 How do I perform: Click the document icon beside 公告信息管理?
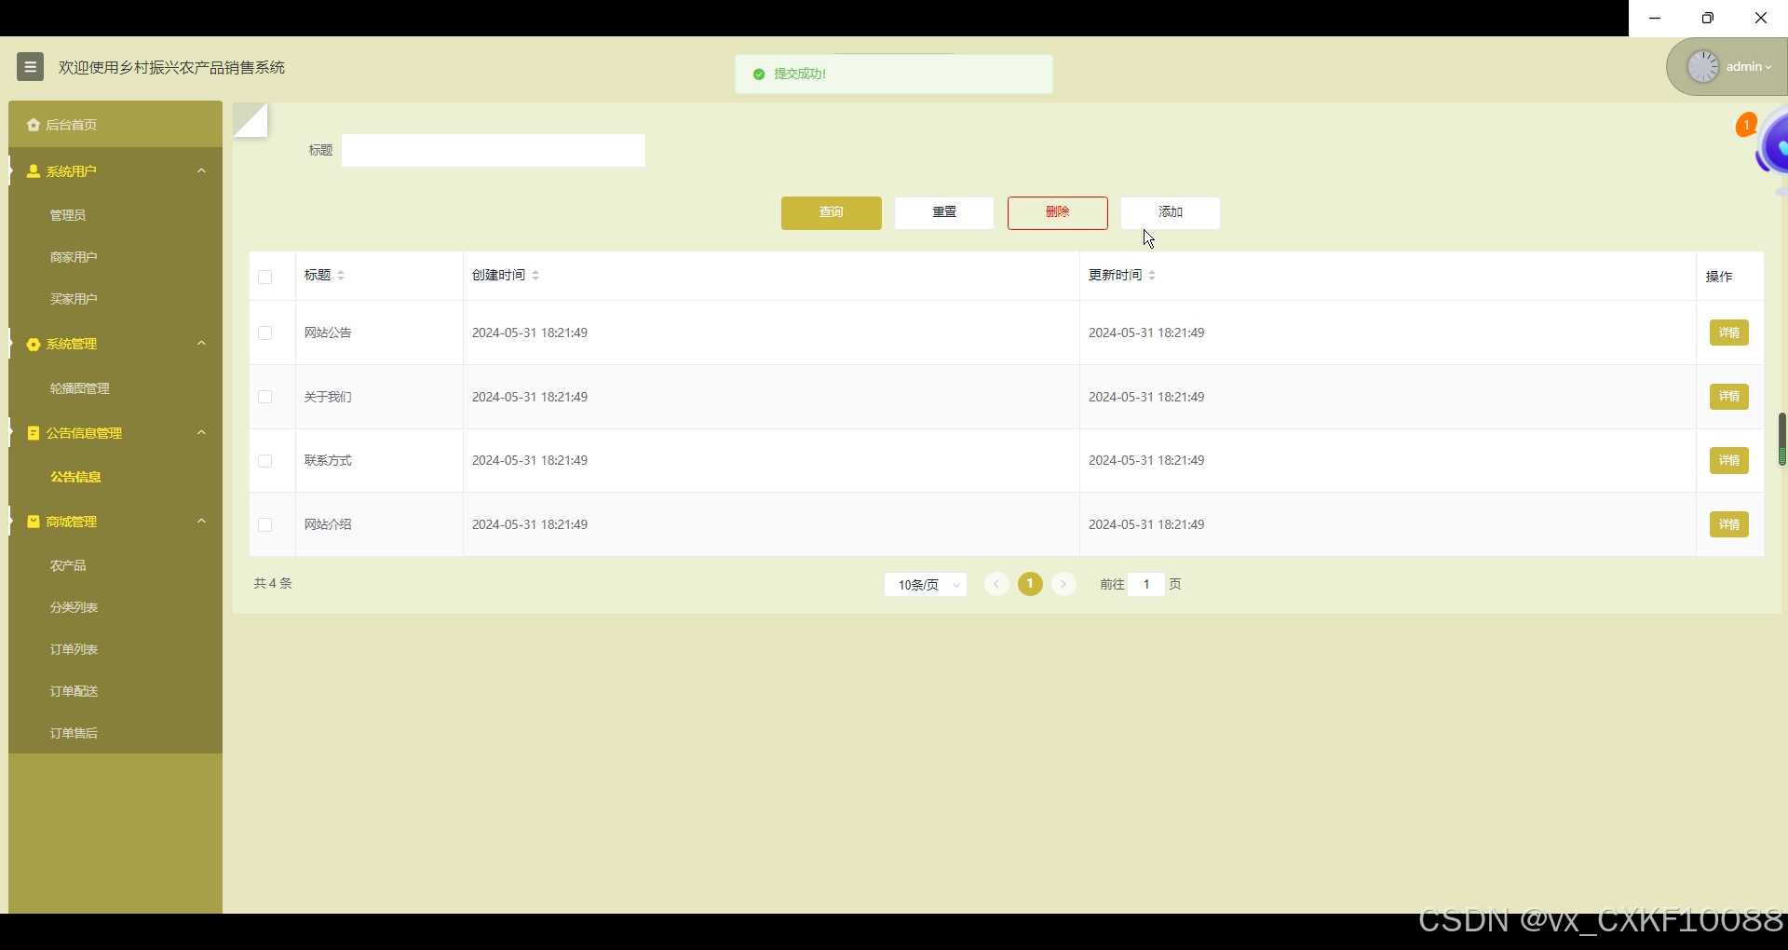(x=34, y=433)
